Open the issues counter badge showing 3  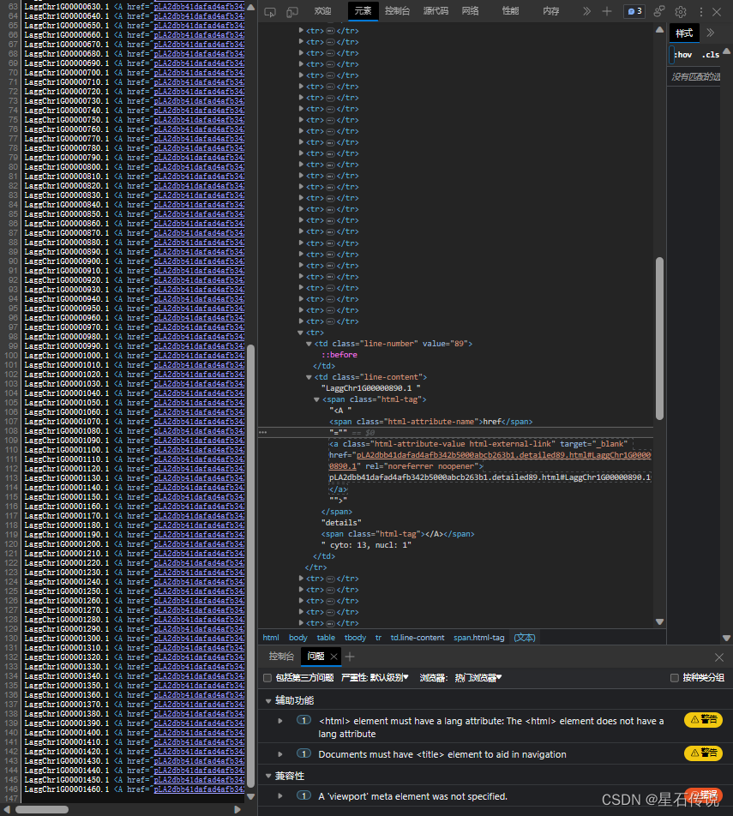tap(634, 11)
